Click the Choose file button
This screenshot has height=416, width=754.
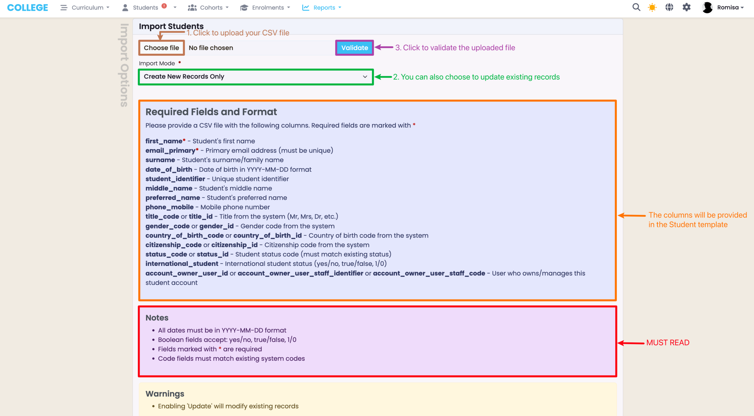[x=161, y=48]
